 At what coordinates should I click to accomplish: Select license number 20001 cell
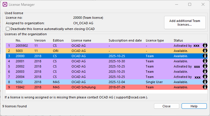pyautogui.click(x=20, y=61)
